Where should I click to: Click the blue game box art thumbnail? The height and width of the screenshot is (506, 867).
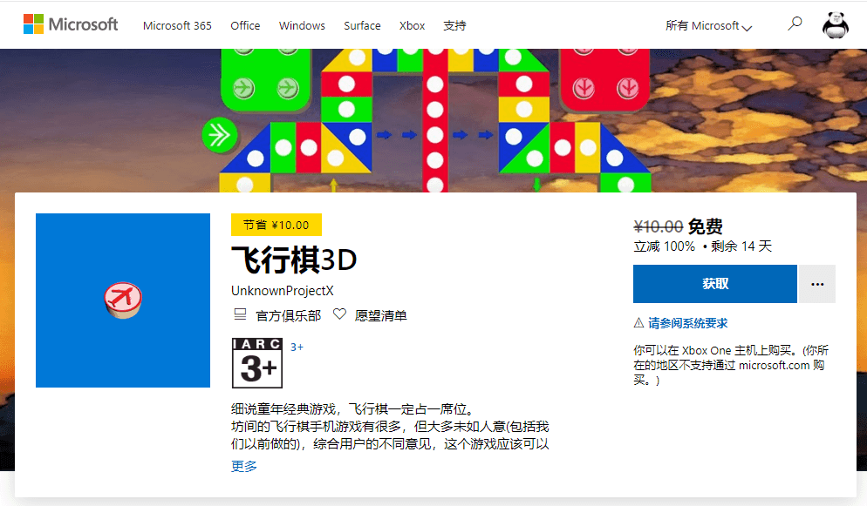(122, 300)
